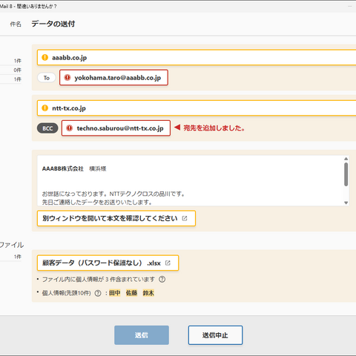
Task: Click the red alert icon beside techno.saburou@ntt-tx.co.jp
Action: [70, 128]
